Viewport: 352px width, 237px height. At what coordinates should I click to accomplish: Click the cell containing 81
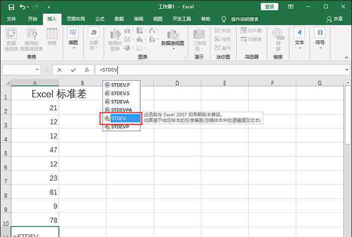click(35, 192)
